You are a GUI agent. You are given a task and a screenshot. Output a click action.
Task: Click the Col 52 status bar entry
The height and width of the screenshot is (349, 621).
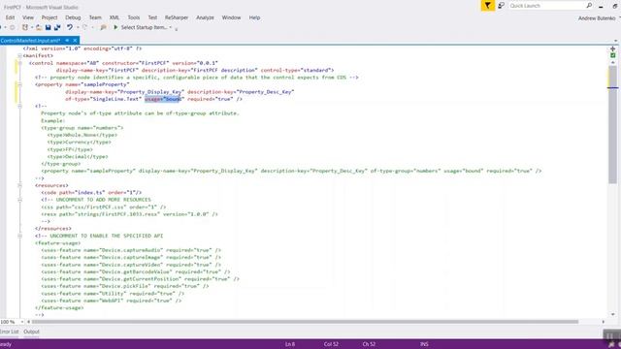pos(331,344)
